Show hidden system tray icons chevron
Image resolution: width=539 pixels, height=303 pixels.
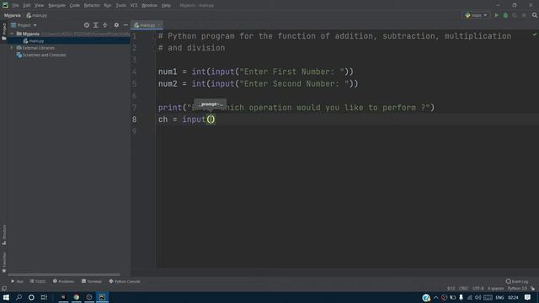[x=435, y=297]
